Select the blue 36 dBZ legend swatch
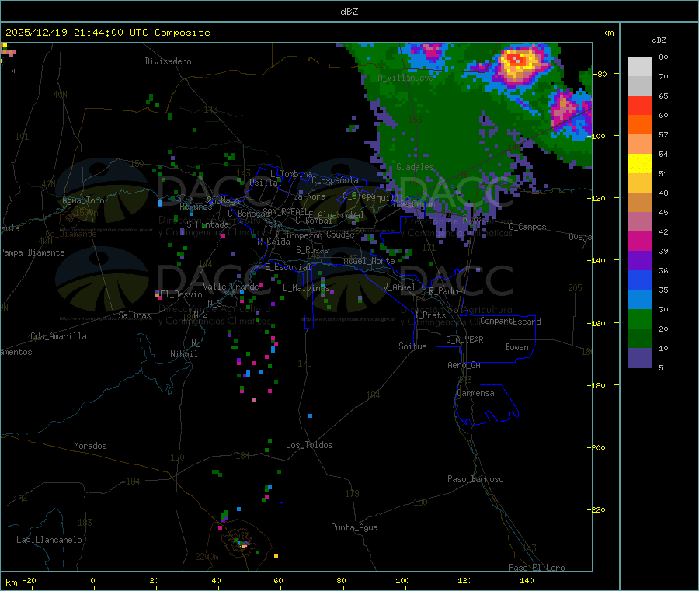 pyautogui.click(x=640, y=280)
